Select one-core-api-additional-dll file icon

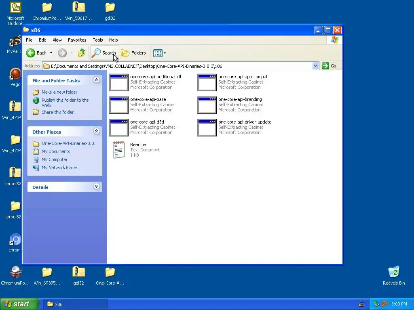pyautogui.click(x=119, y=82)
